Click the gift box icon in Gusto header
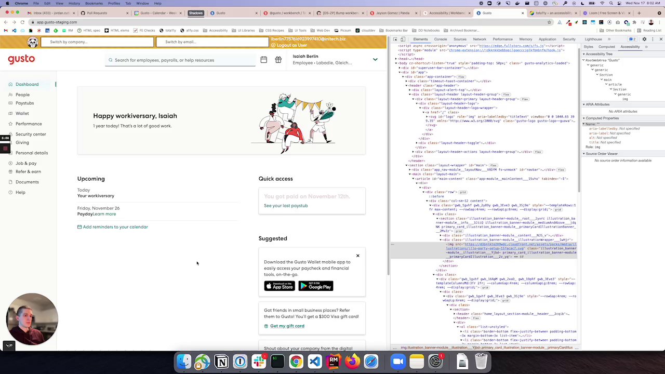665x374 pixels. coord(278,60)
